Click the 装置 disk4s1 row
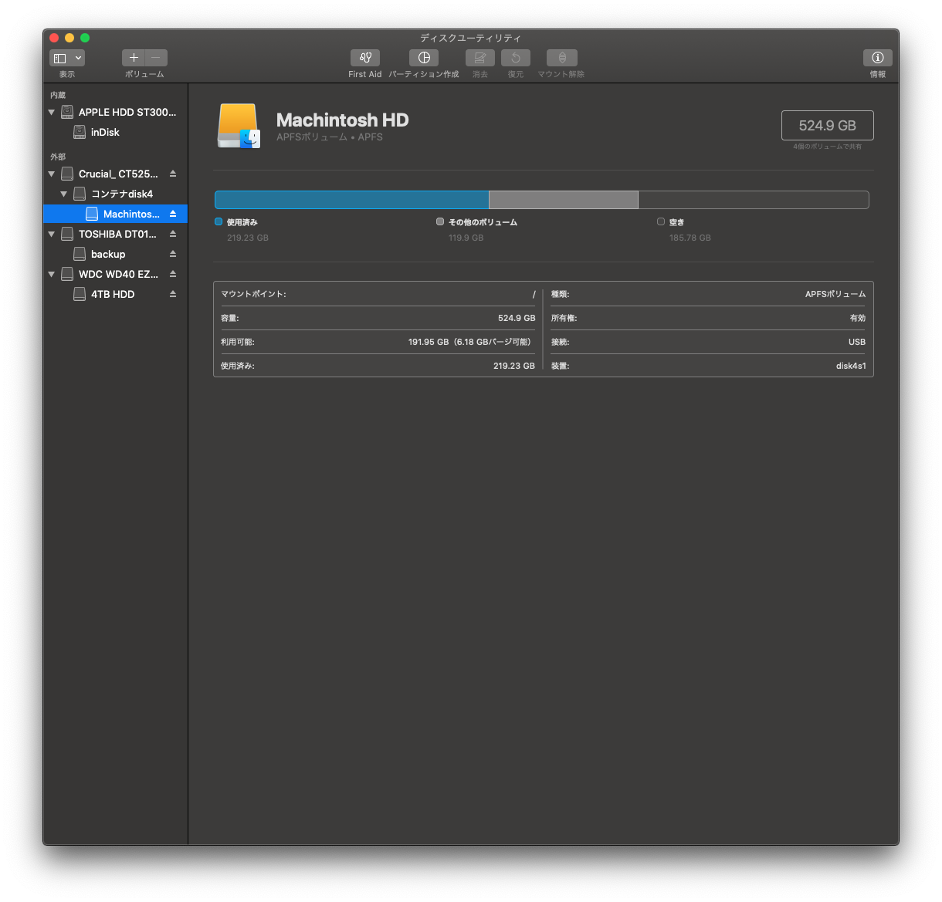Image resolution: width=942 pixels, height=902 pixels. [x=708, y=366]
